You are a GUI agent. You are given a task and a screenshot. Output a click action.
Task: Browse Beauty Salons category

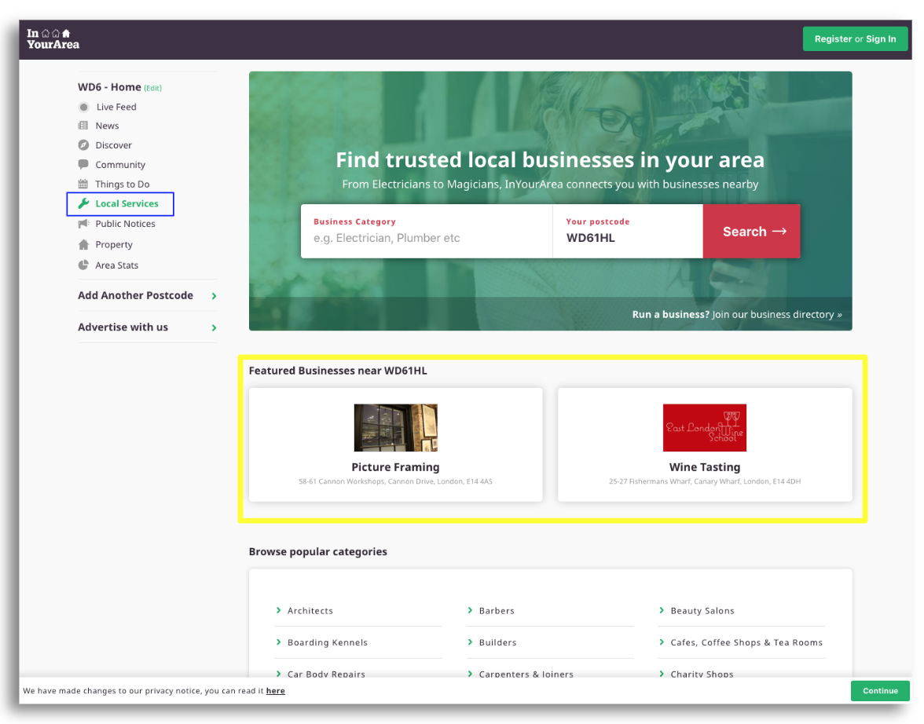click(702, 610)
